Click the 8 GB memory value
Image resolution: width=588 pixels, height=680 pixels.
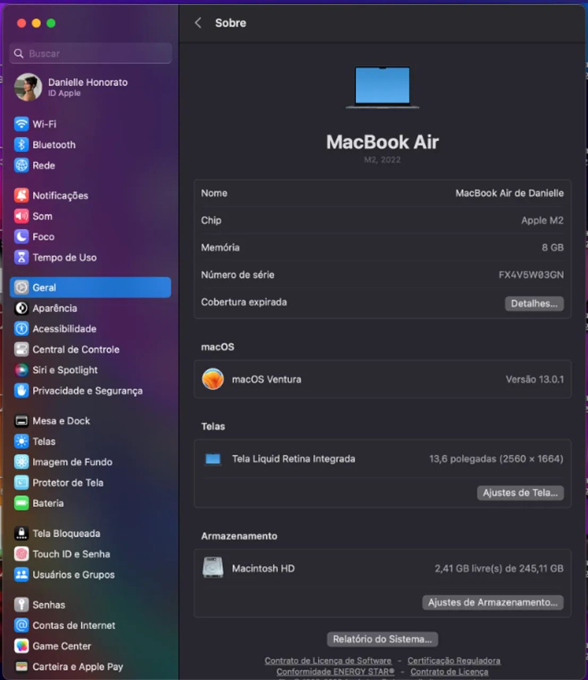click(x=552, y=248)
